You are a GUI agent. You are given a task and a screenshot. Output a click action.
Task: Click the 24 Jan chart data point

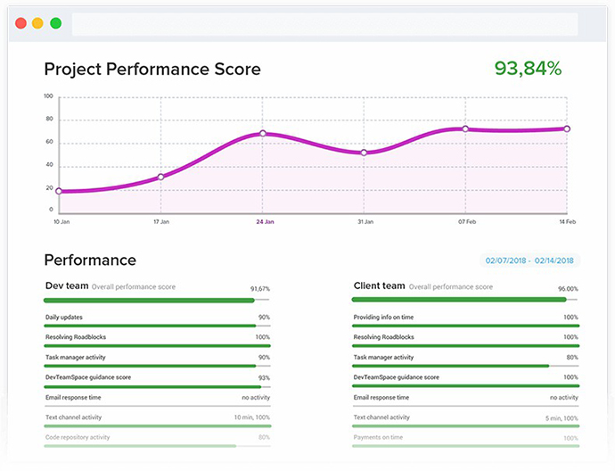[262, 134]
